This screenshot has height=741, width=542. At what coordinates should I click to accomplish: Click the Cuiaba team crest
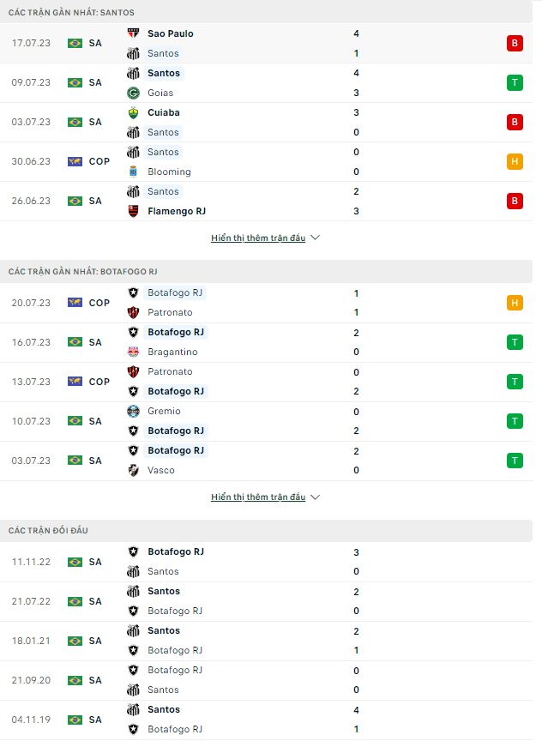pyautogui.click(x=133, y=113)
